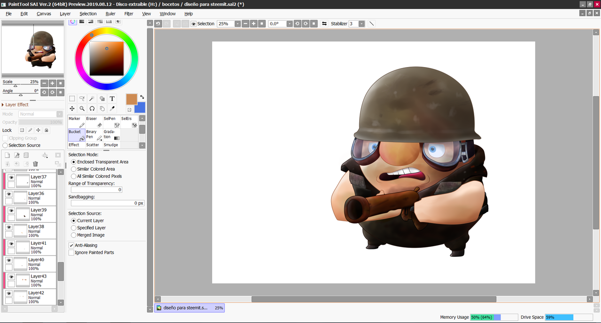This screenshot has height=323, width=601.
Task: Click the Range of Transparency field
Action: click(97, 189)
